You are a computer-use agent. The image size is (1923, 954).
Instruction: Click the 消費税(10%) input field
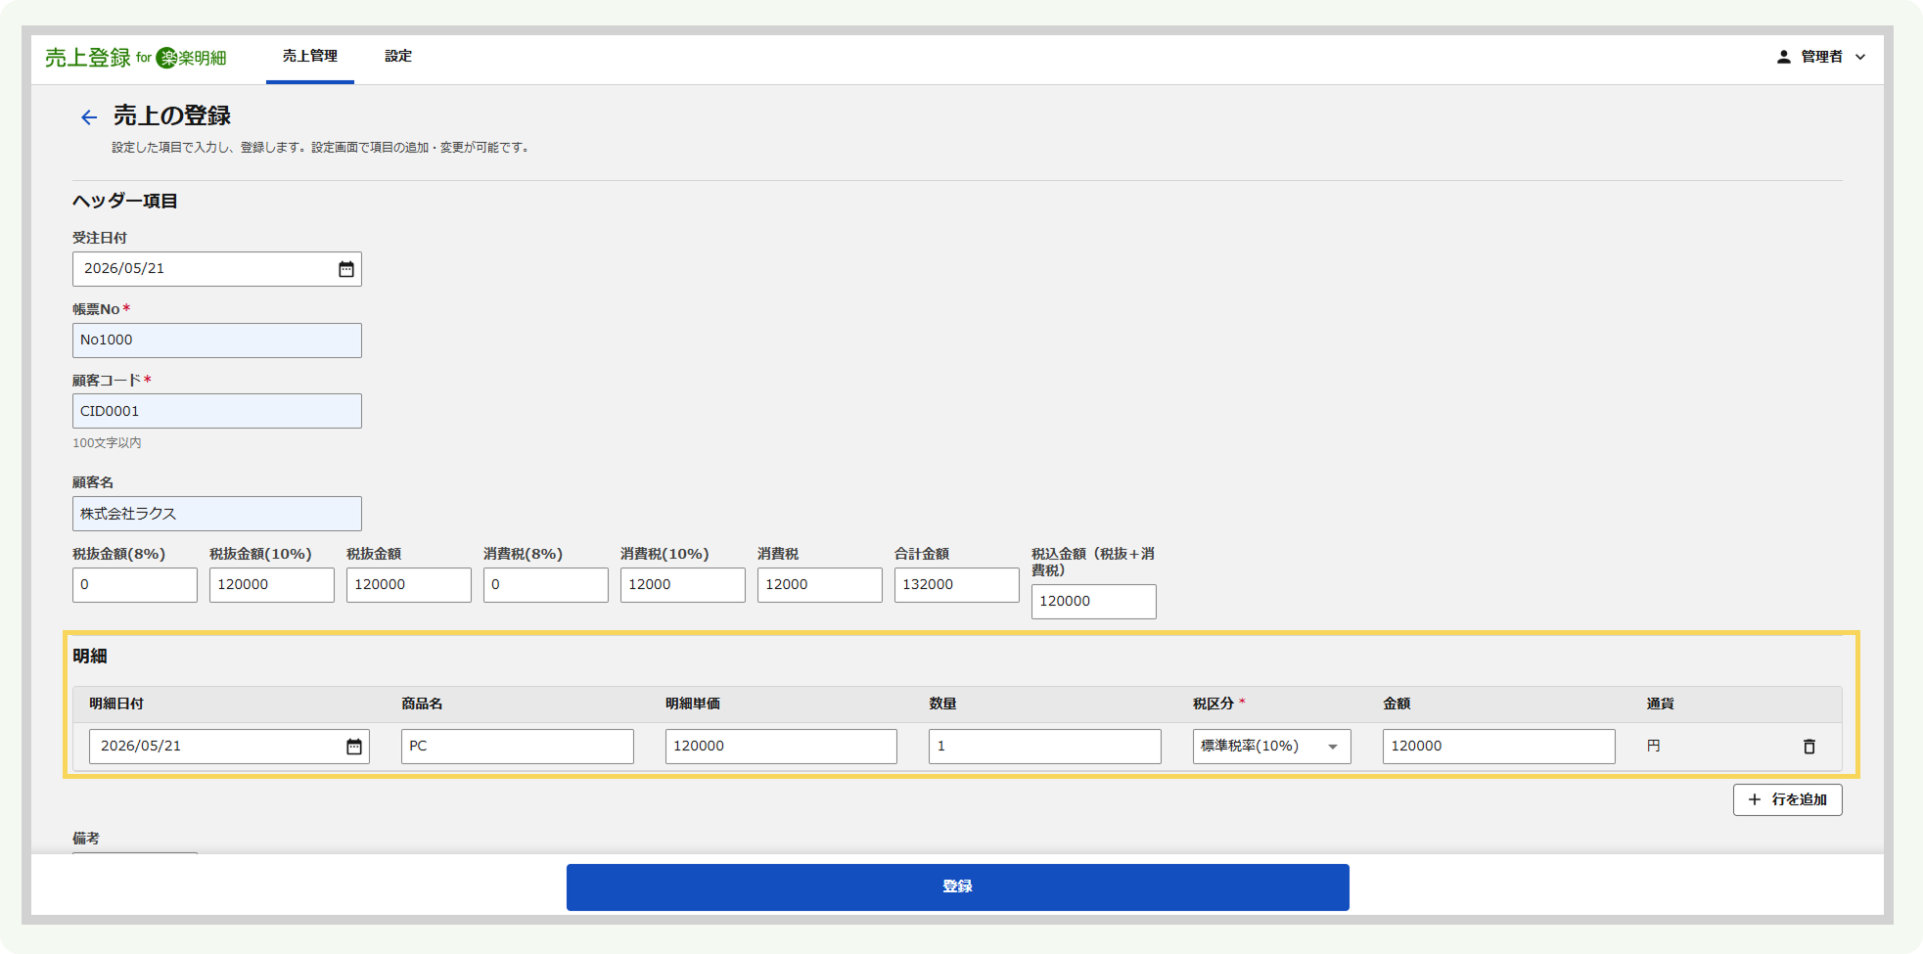coord(683,585)
